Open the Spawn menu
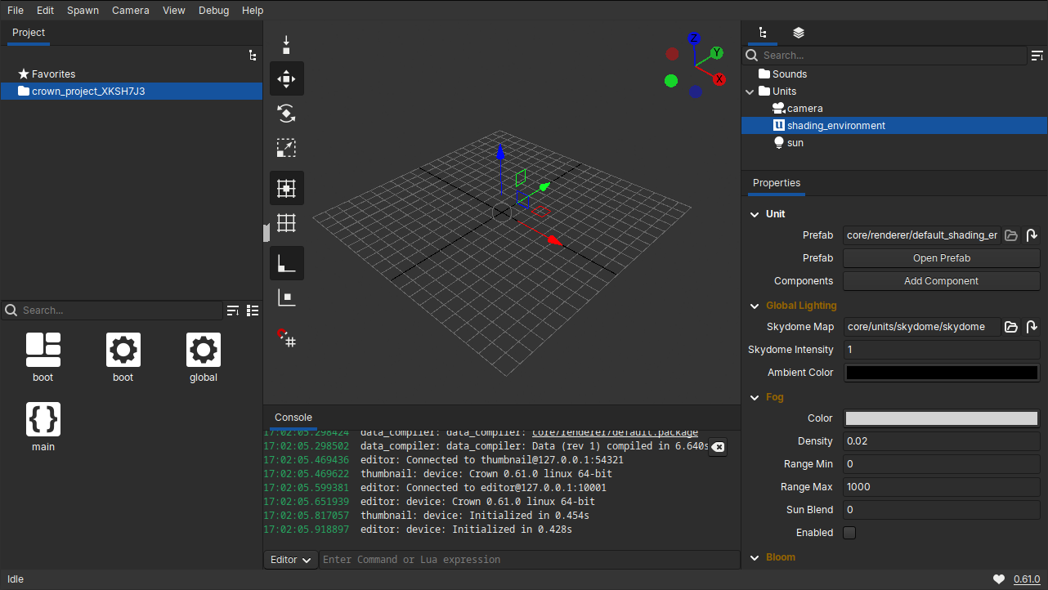Screen dimensions: 1048x590 83,11
